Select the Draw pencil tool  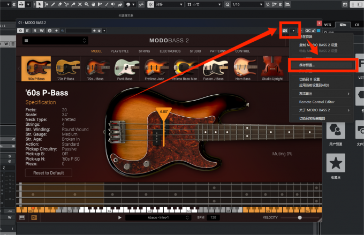point(53,4)
